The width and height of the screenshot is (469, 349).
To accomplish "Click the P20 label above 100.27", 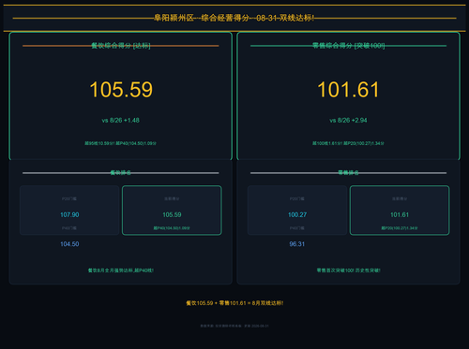I will coord(296,198).
